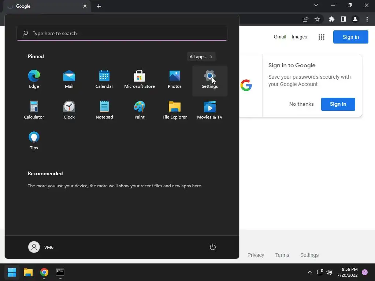Open the Calendar app

tap(104, 80)
